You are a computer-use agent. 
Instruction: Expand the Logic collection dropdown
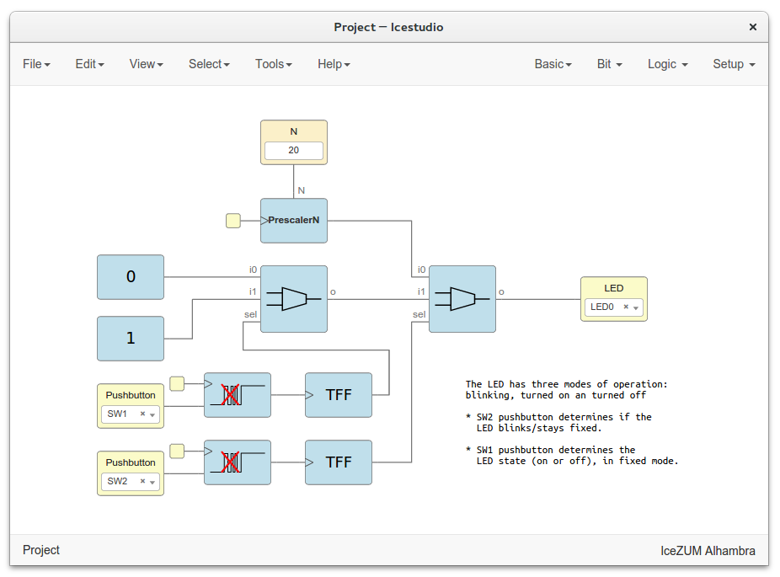[667, 64]
